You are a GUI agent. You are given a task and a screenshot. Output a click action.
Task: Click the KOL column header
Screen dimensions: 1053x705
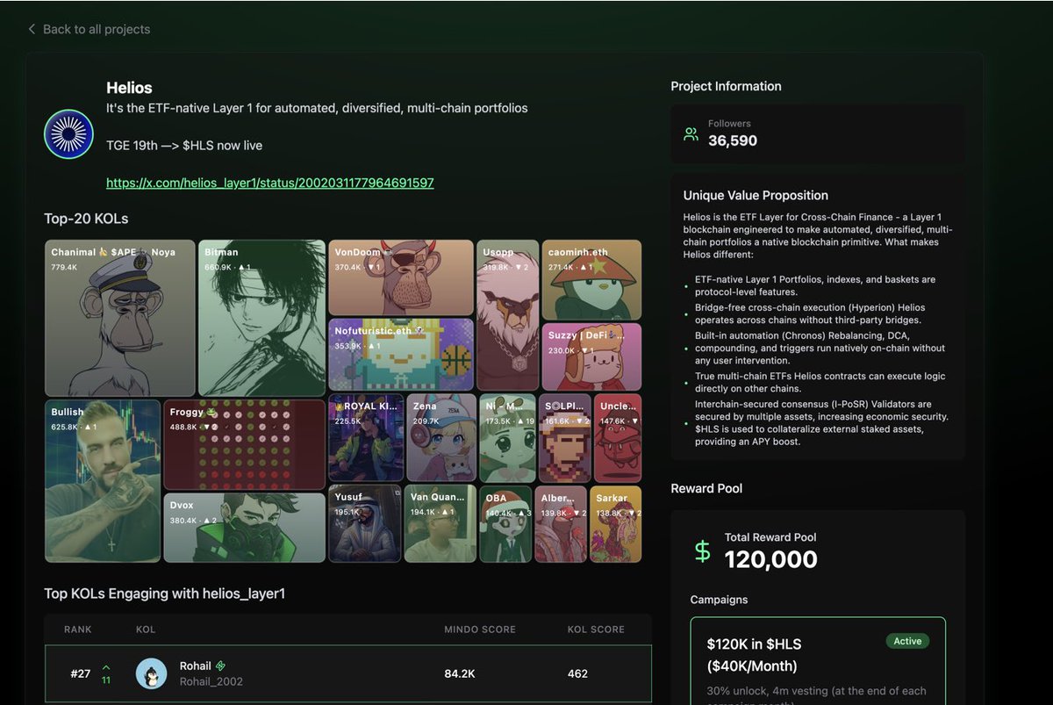pyautogui.click(x=146, y=629)
